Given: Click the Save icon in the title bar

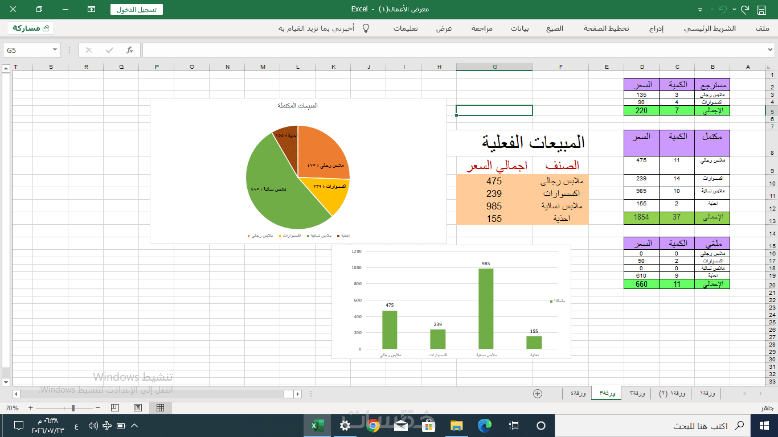Looking at the screenshot, I should [761, 10].
